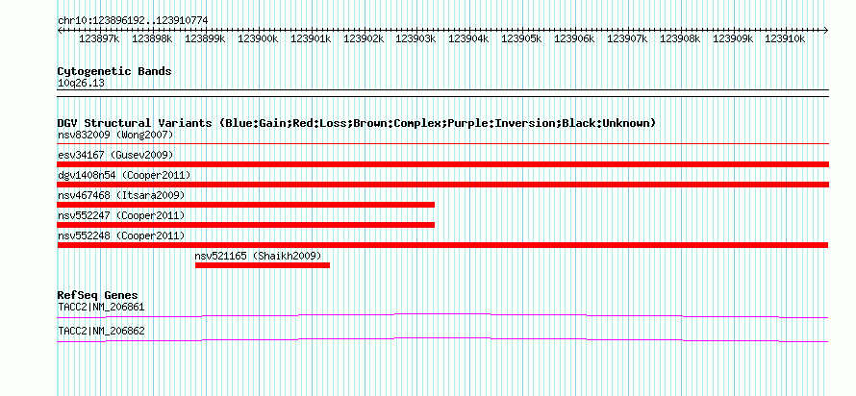Click the chr10:123896192..123910774 region label
The width and height of the screenshot is (856, 396).
click(x=133, y=20)
